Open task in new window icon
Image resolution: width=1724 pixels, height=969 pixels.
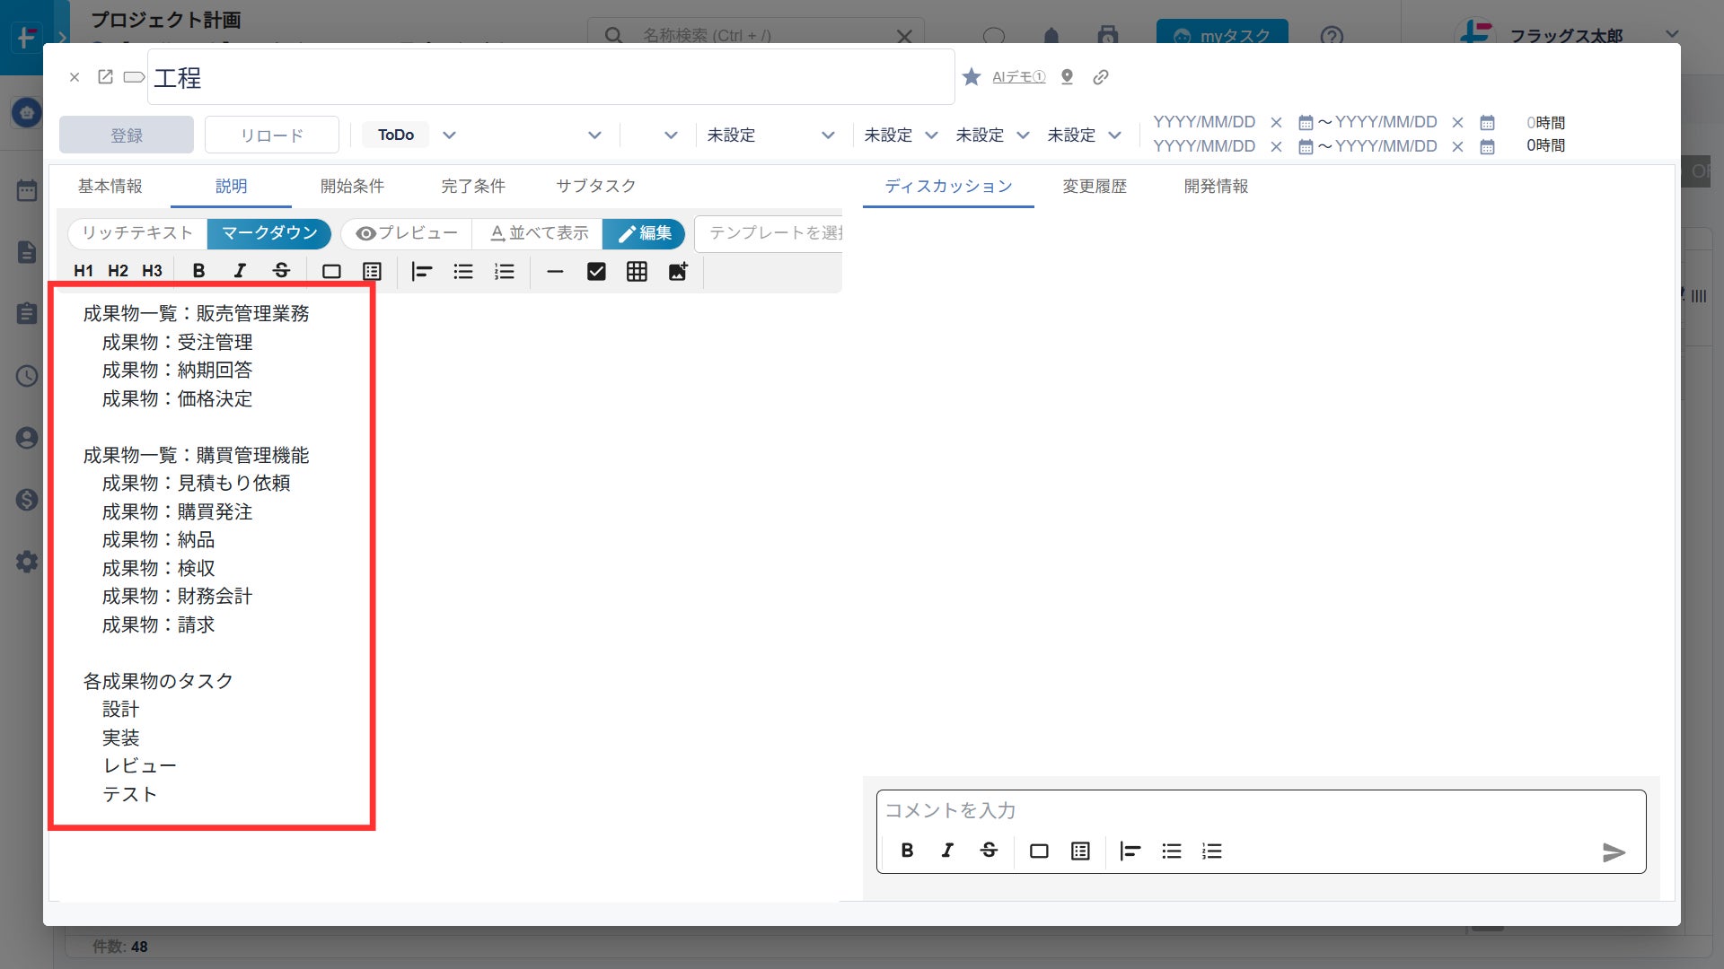[105, 77]
